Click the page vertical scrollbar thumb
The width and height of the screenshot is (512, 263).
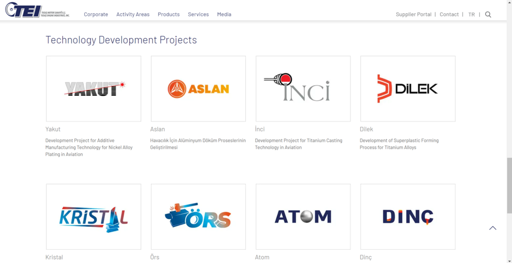(x=509, y=185)
